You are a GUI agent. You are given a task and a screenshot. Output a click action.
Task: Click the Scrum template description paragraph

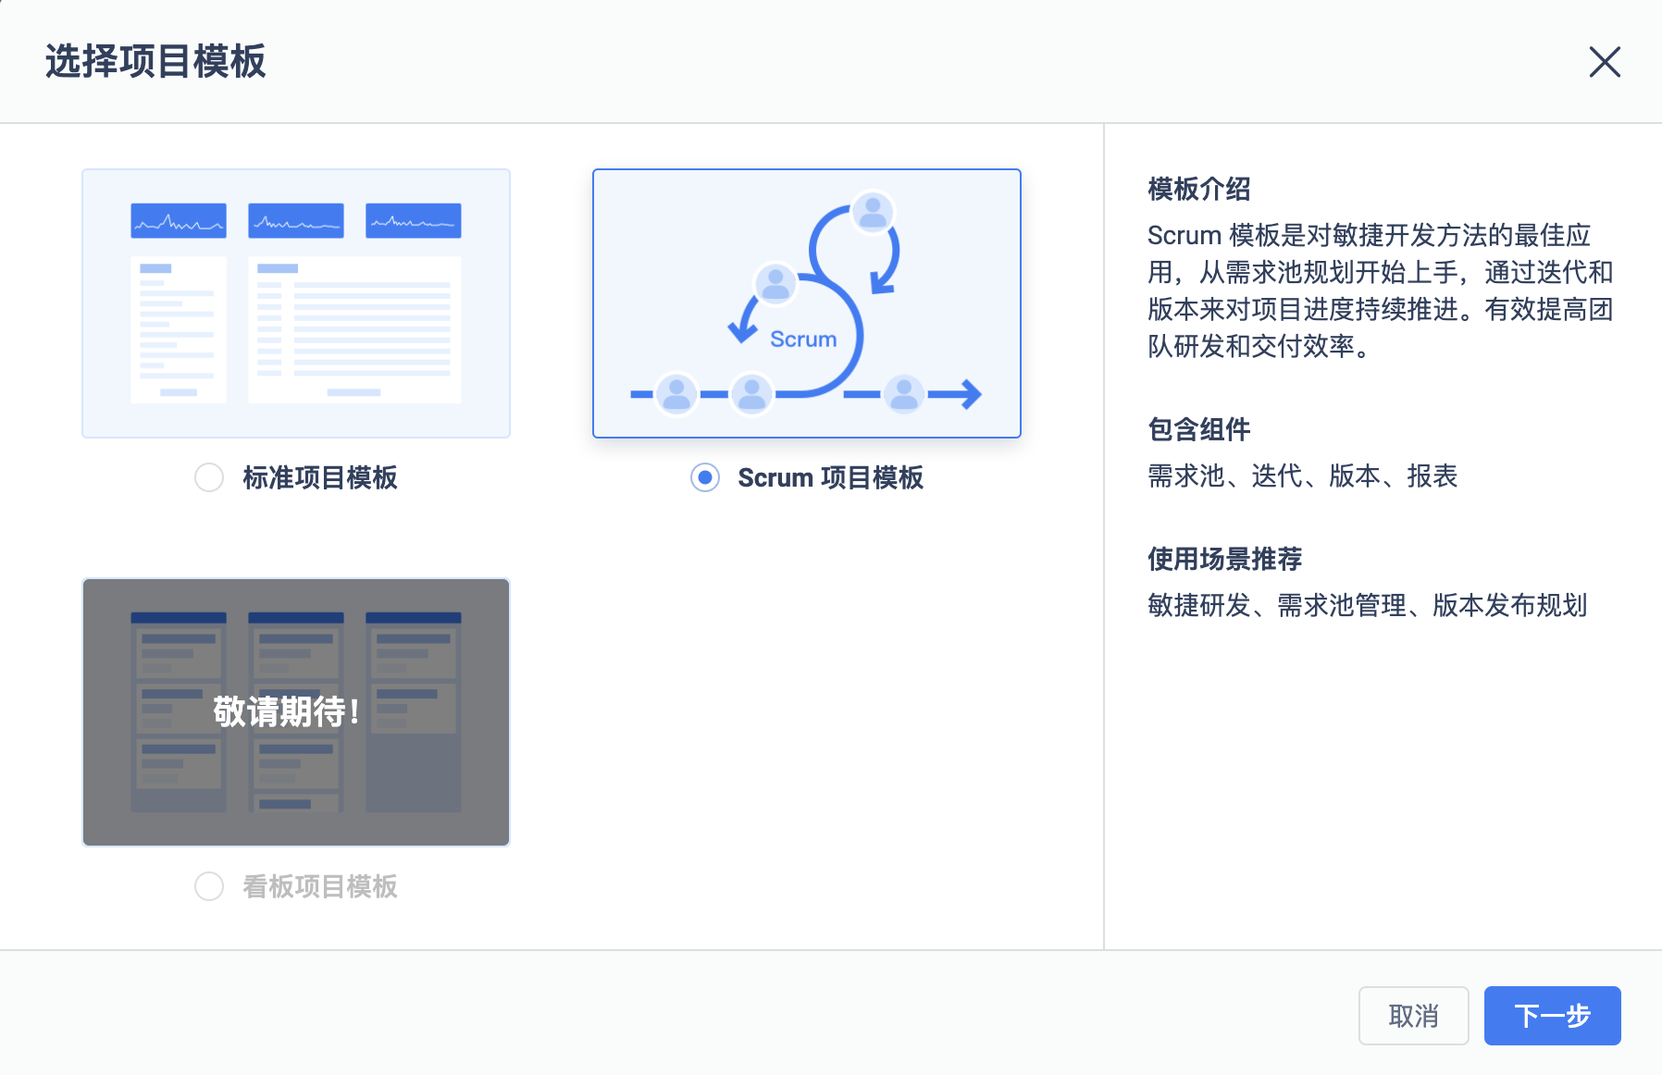click(1381, 290)
